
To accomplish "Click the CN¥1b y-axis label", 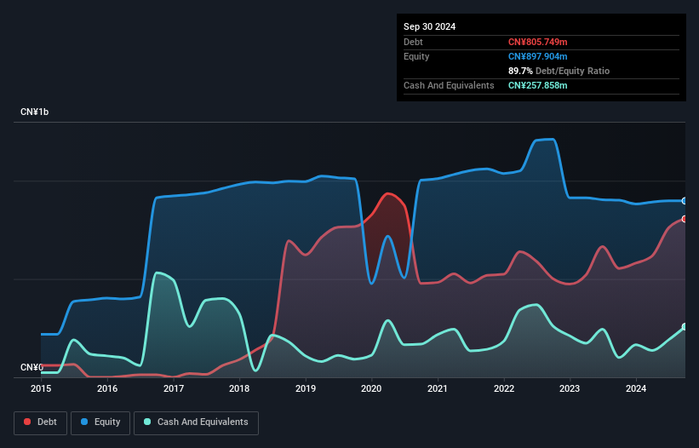I will click(x=34, y=112).
